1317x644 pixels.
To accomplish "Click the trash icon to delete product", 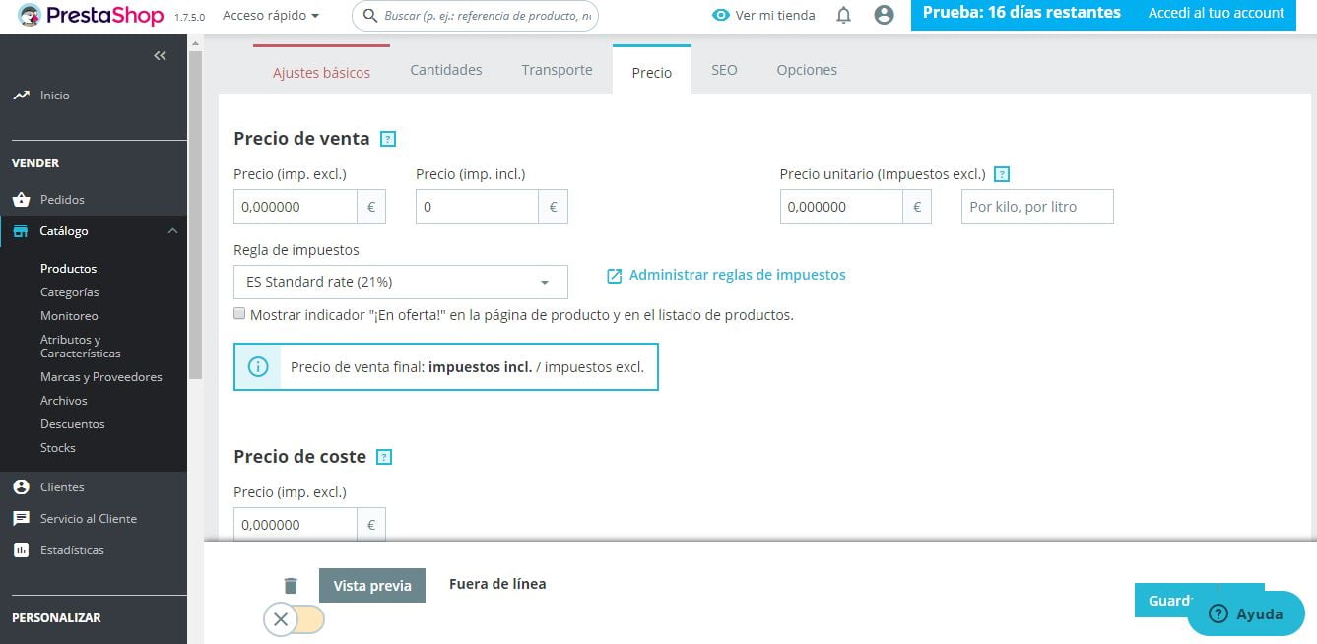I will pyautogui.click(x=291, y=584).
